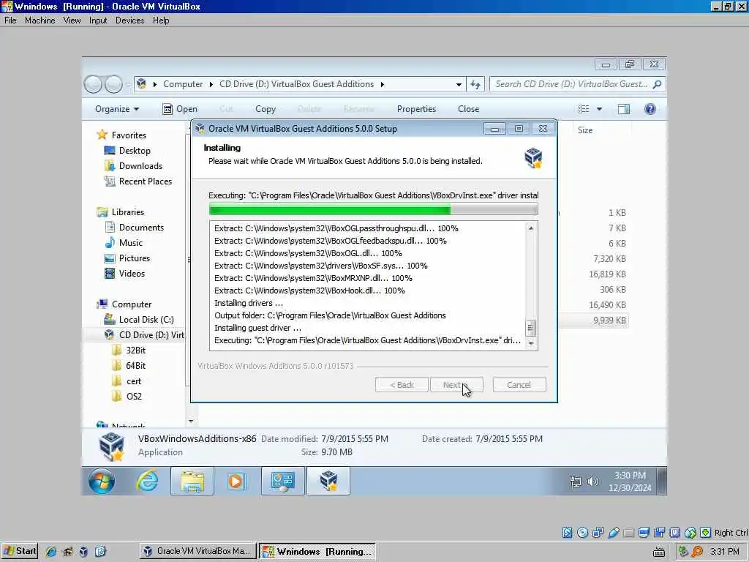Click the installer log scrollbar down arrow
This screenshot has height=562, width=749.
531,343
